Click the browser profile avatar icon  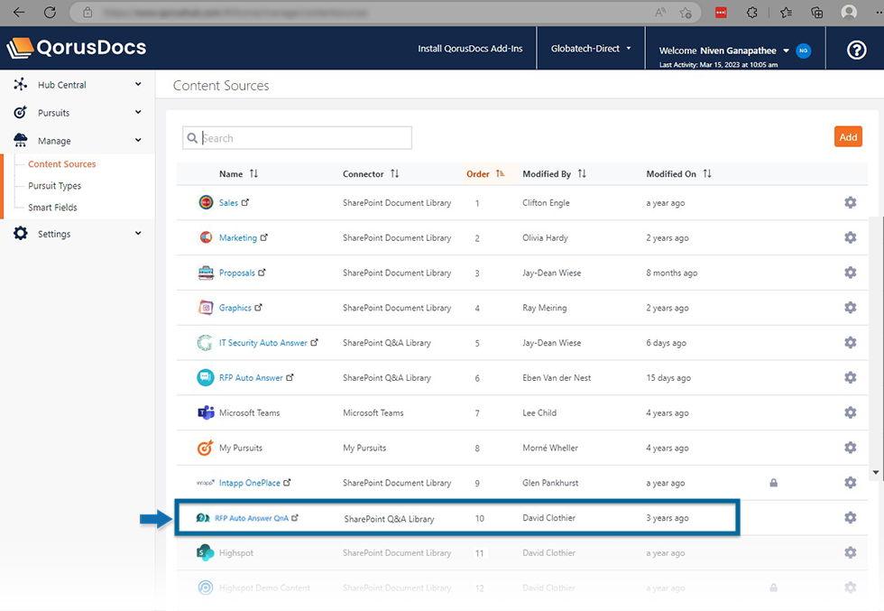(849, 12)
